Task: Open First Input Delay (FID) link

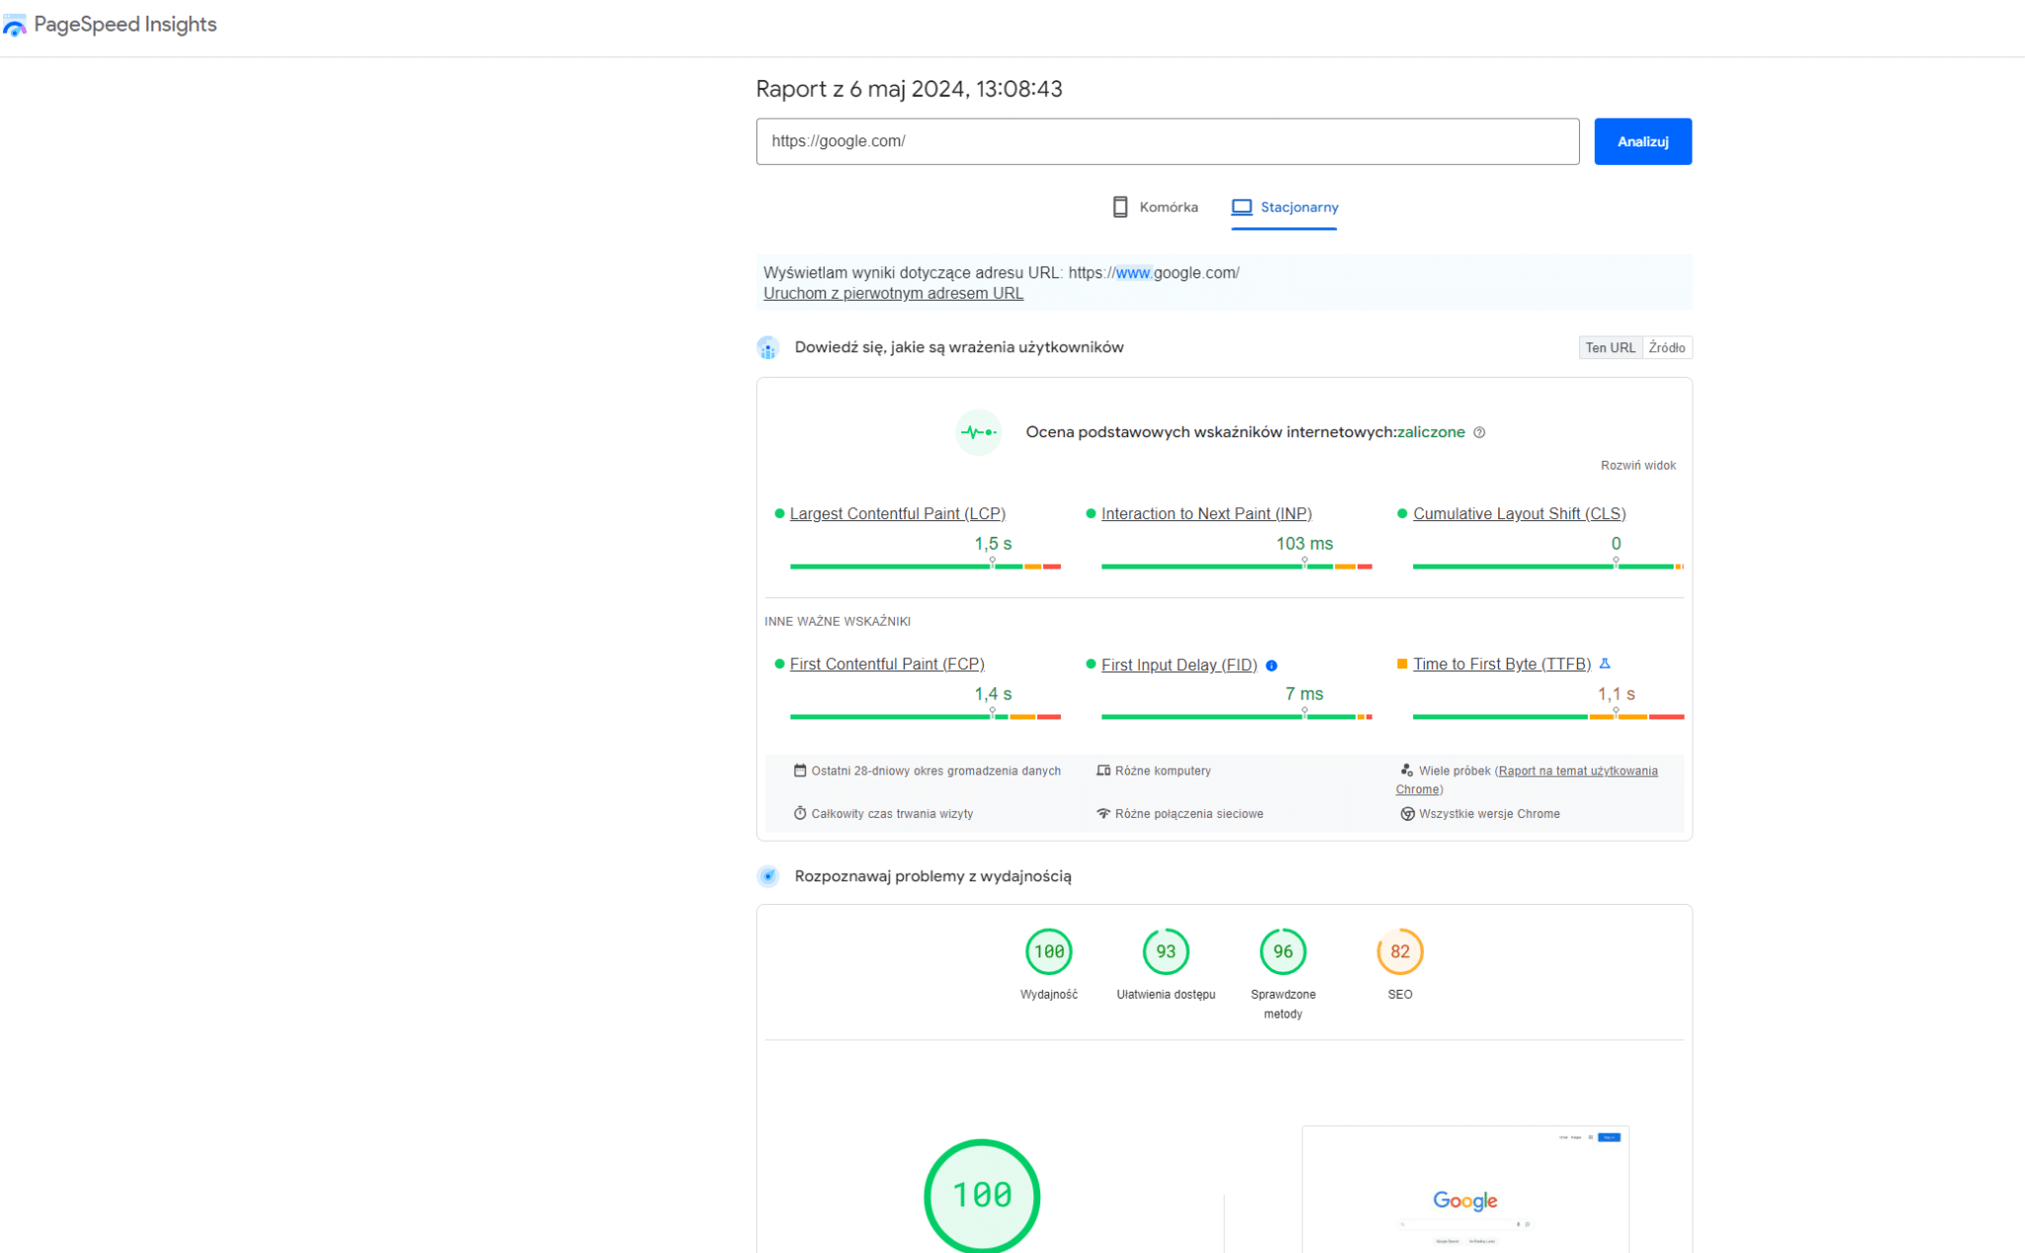Action: coord(1179,665)
